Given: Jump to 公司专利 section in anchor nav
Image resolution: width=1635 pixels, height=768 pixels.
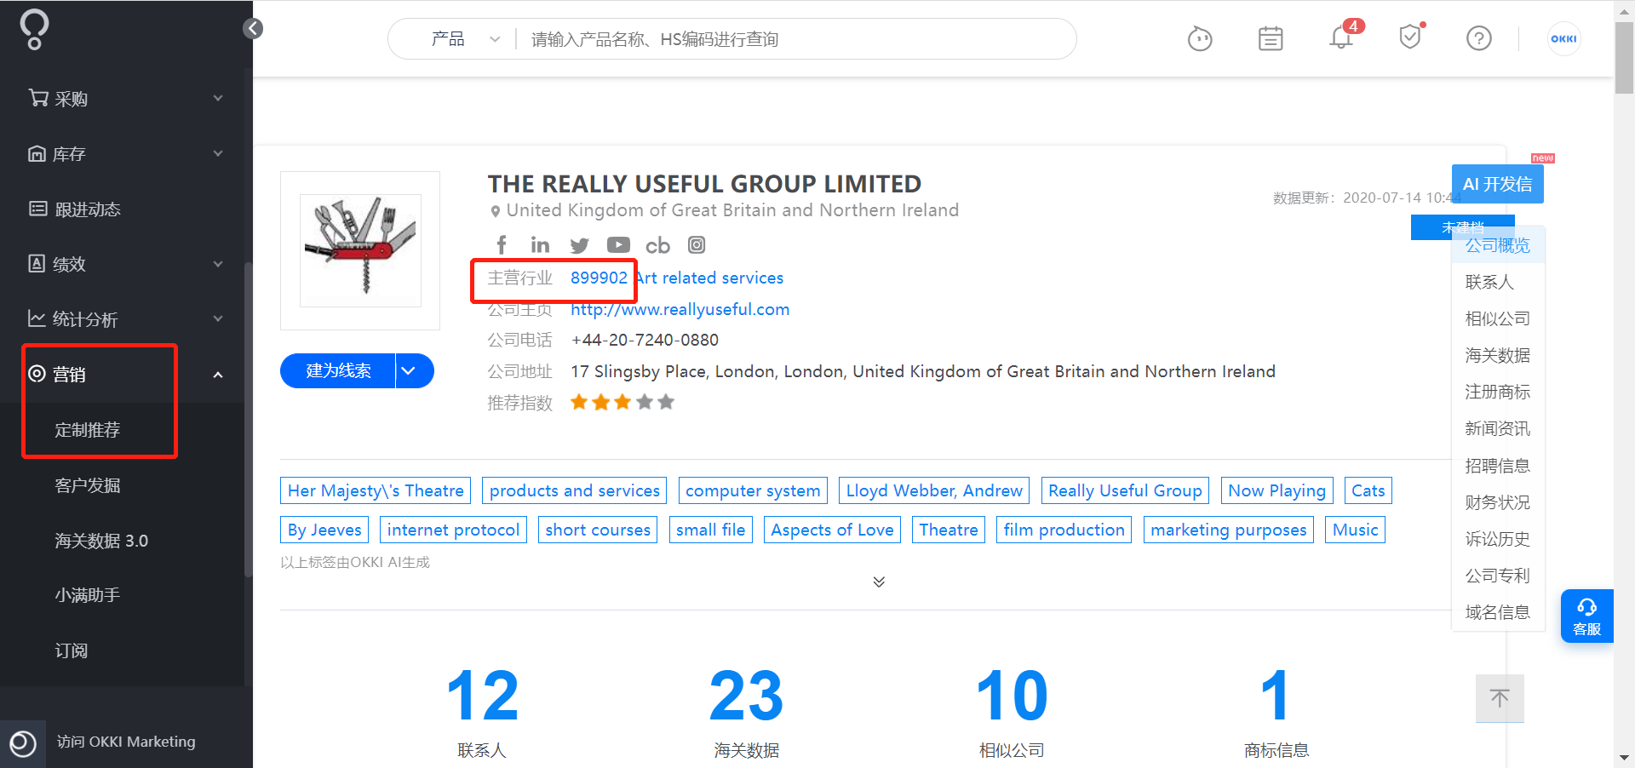Looking at the screenshot, I should [1497, 576].
